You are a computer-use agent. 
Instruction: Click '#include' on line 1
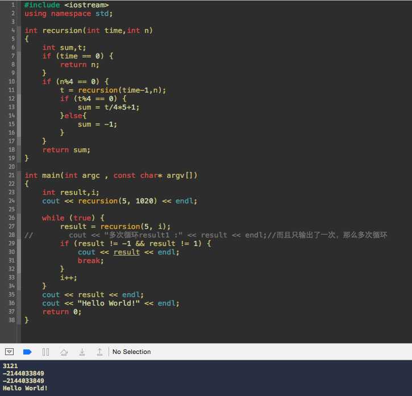point(42,5)
